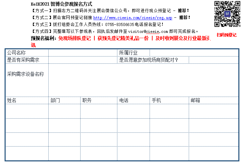
Task: Click the QR code image
Action: pos(227,14)
